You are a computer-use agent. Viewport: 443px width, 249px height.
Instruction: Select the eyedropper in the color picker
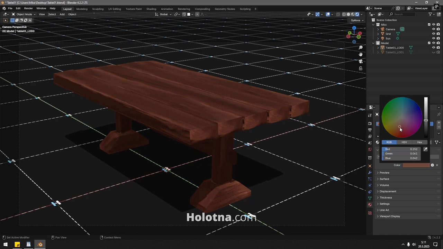coord(425,149)
